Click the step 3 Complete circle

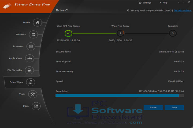pos(173,33)
